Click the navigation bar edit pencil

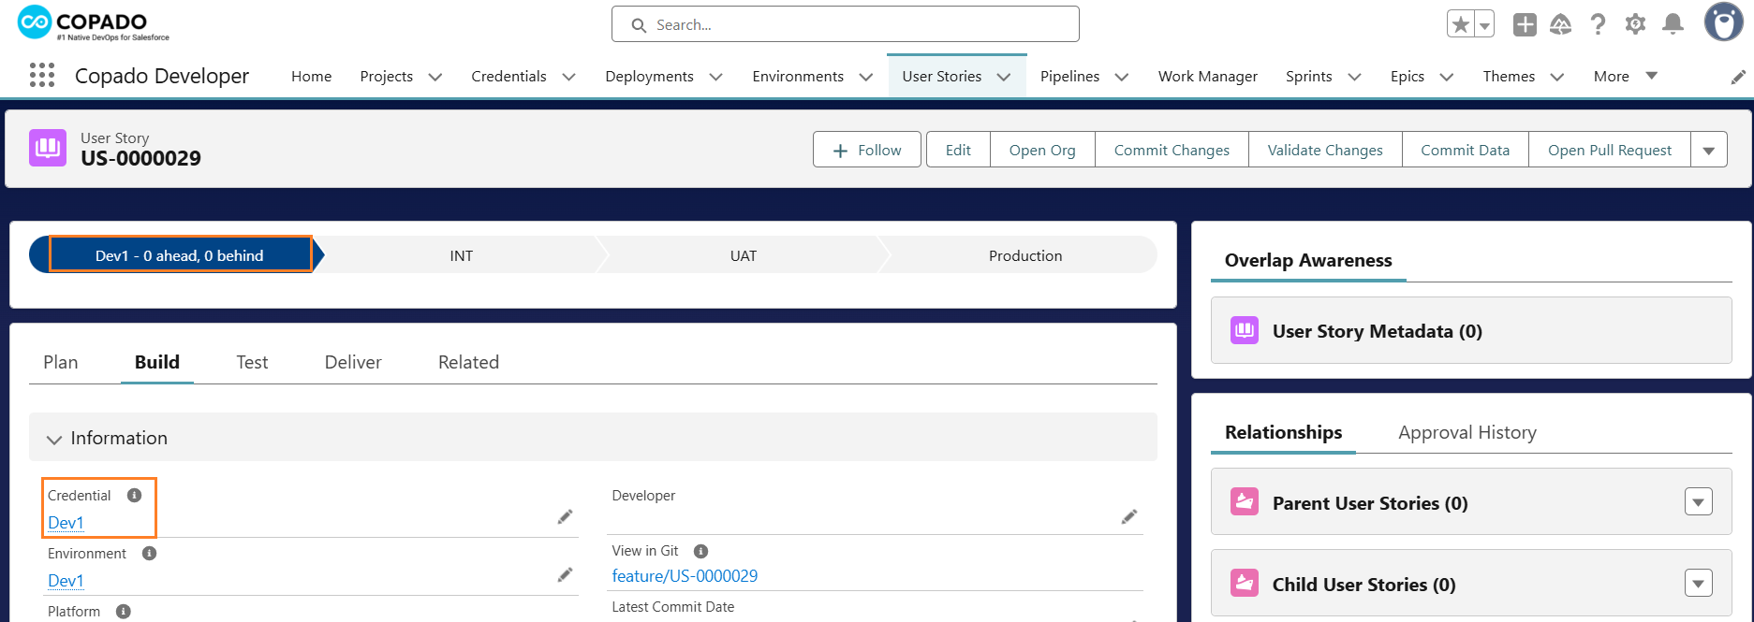[1738, 77]
